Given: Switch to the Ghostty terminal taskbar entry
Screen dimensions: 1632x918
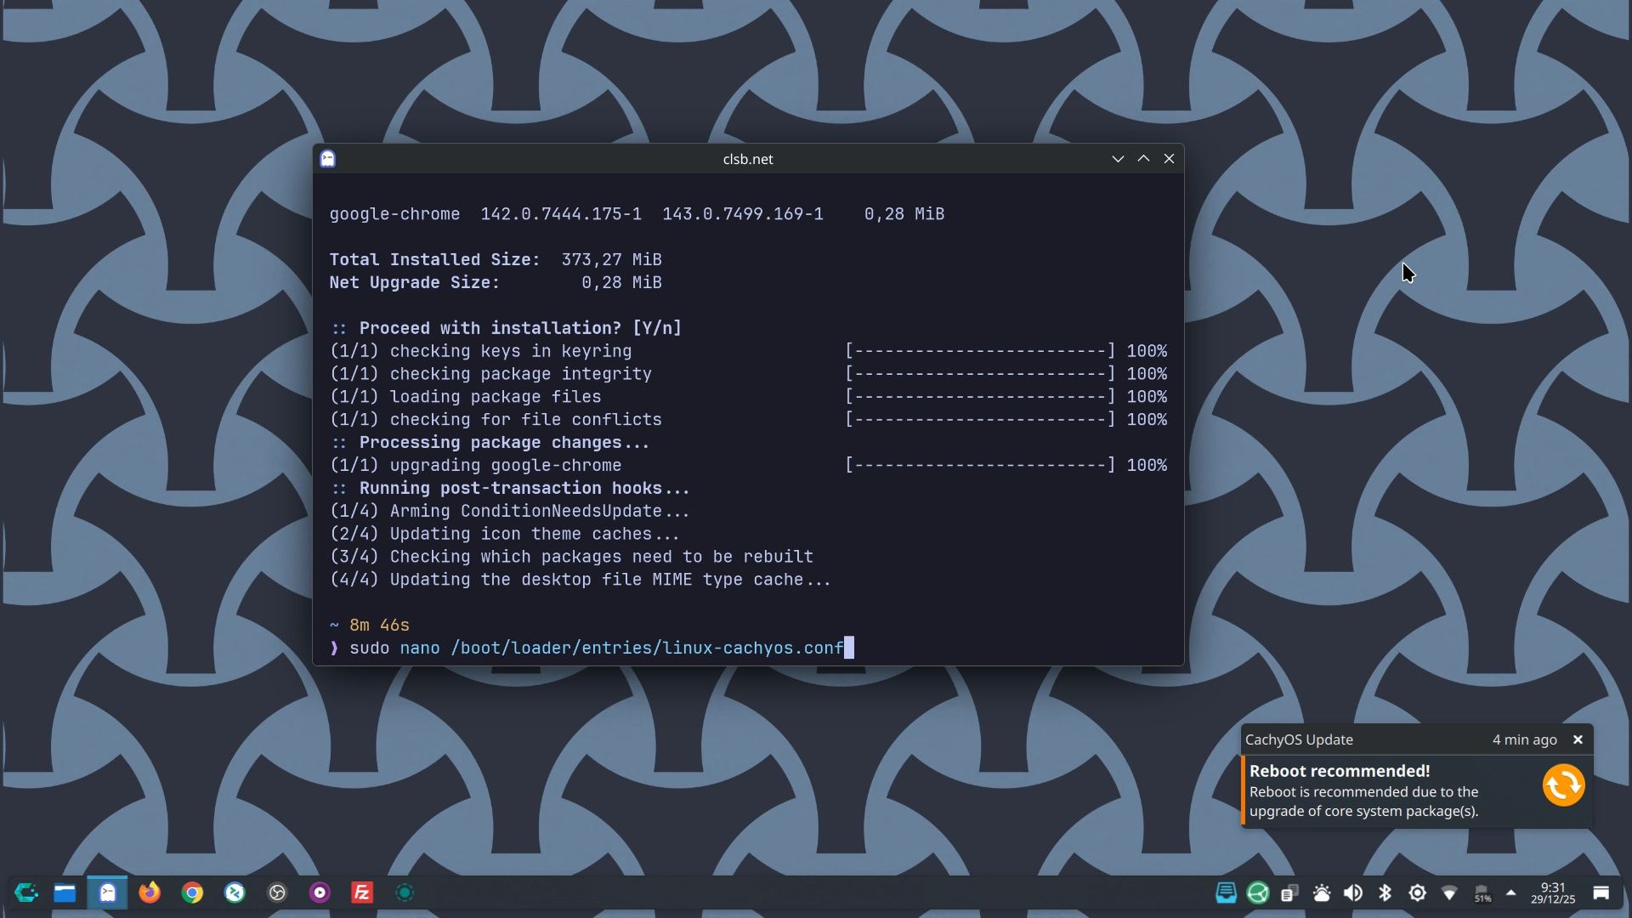Looking at the screenshot, I should click(x=107, y=892).
